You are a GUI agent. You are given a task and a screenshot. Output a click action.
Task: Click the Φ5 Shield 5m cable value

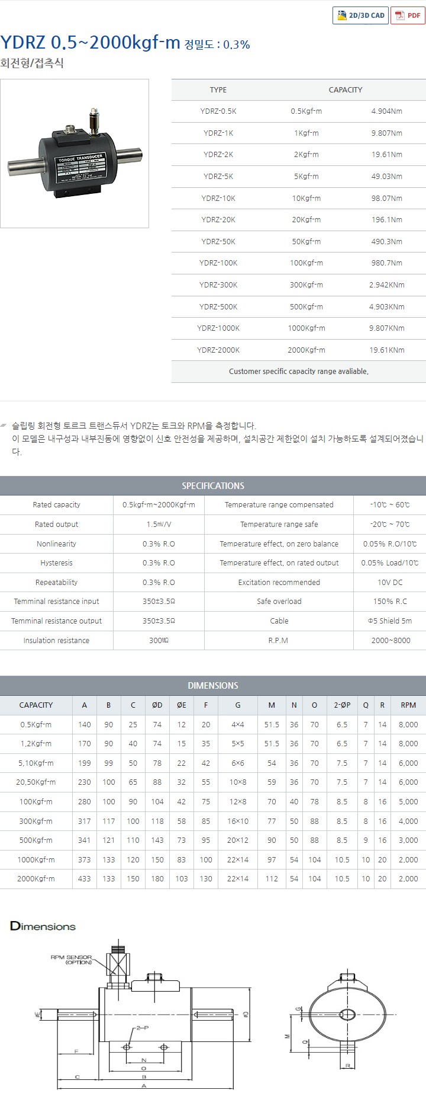[390, 621]
